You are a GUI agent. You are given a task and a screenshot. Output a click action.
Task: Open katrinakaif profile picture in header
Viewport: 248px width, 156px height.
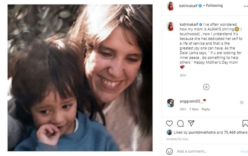(x=171, y=6)
